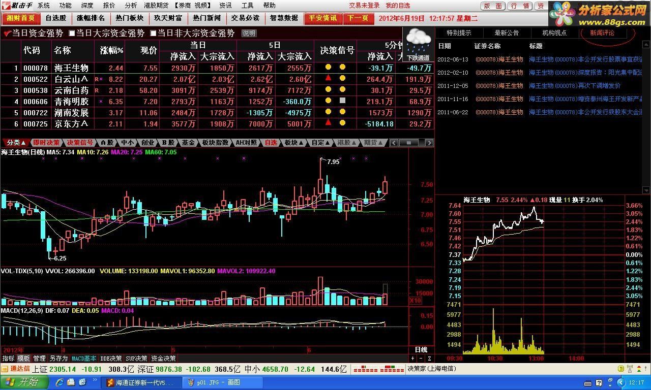Screen dimensions: 651x390
Task: Click red triangle signal in 京东方A row
Action: pyautogui.click(x=329, y=123)
